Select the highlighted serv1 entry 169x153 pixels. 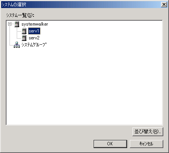coord(34,31)
